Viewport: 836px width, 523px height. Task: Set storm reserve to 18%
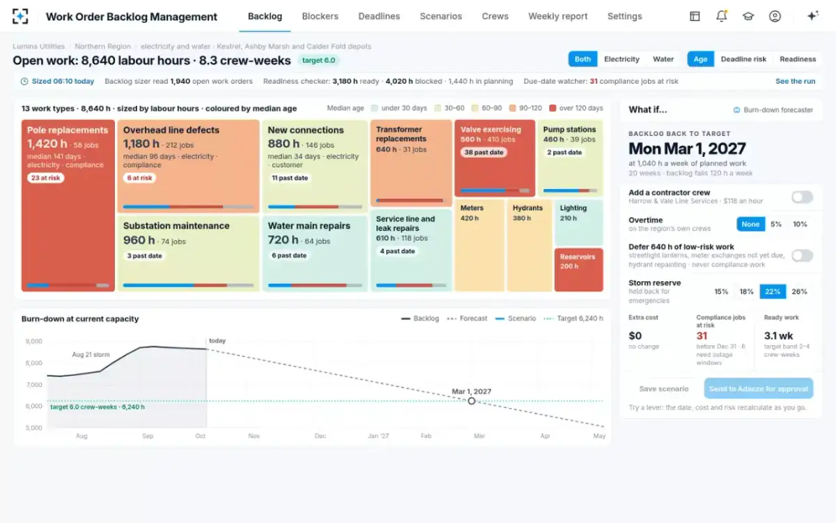click(747, 291)
